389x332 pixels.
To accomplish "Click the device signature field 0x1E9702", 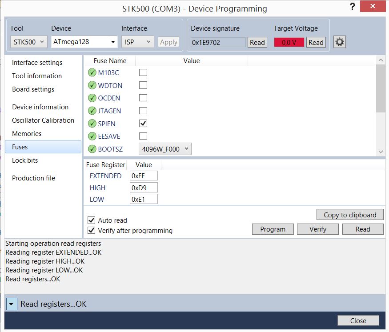I will coord(218,42).
